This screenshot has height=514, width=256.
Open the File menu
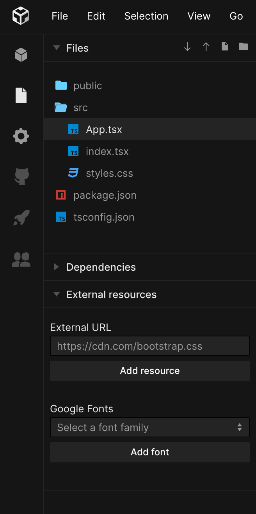click(60, 16)
